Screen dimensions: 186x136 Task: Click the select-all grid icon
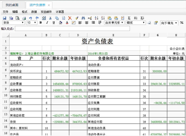[44, 18]
